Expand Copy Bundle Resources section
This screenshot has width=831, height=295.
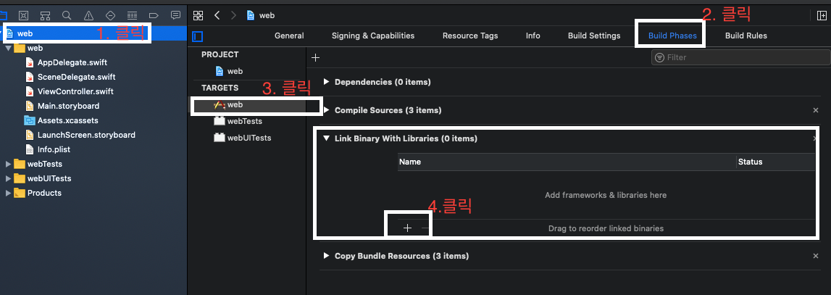(327, 256)
